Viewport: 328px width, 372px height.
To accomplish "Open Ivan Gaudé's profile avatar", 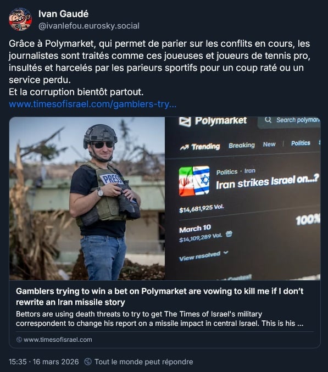I will [x=20, y=19].
